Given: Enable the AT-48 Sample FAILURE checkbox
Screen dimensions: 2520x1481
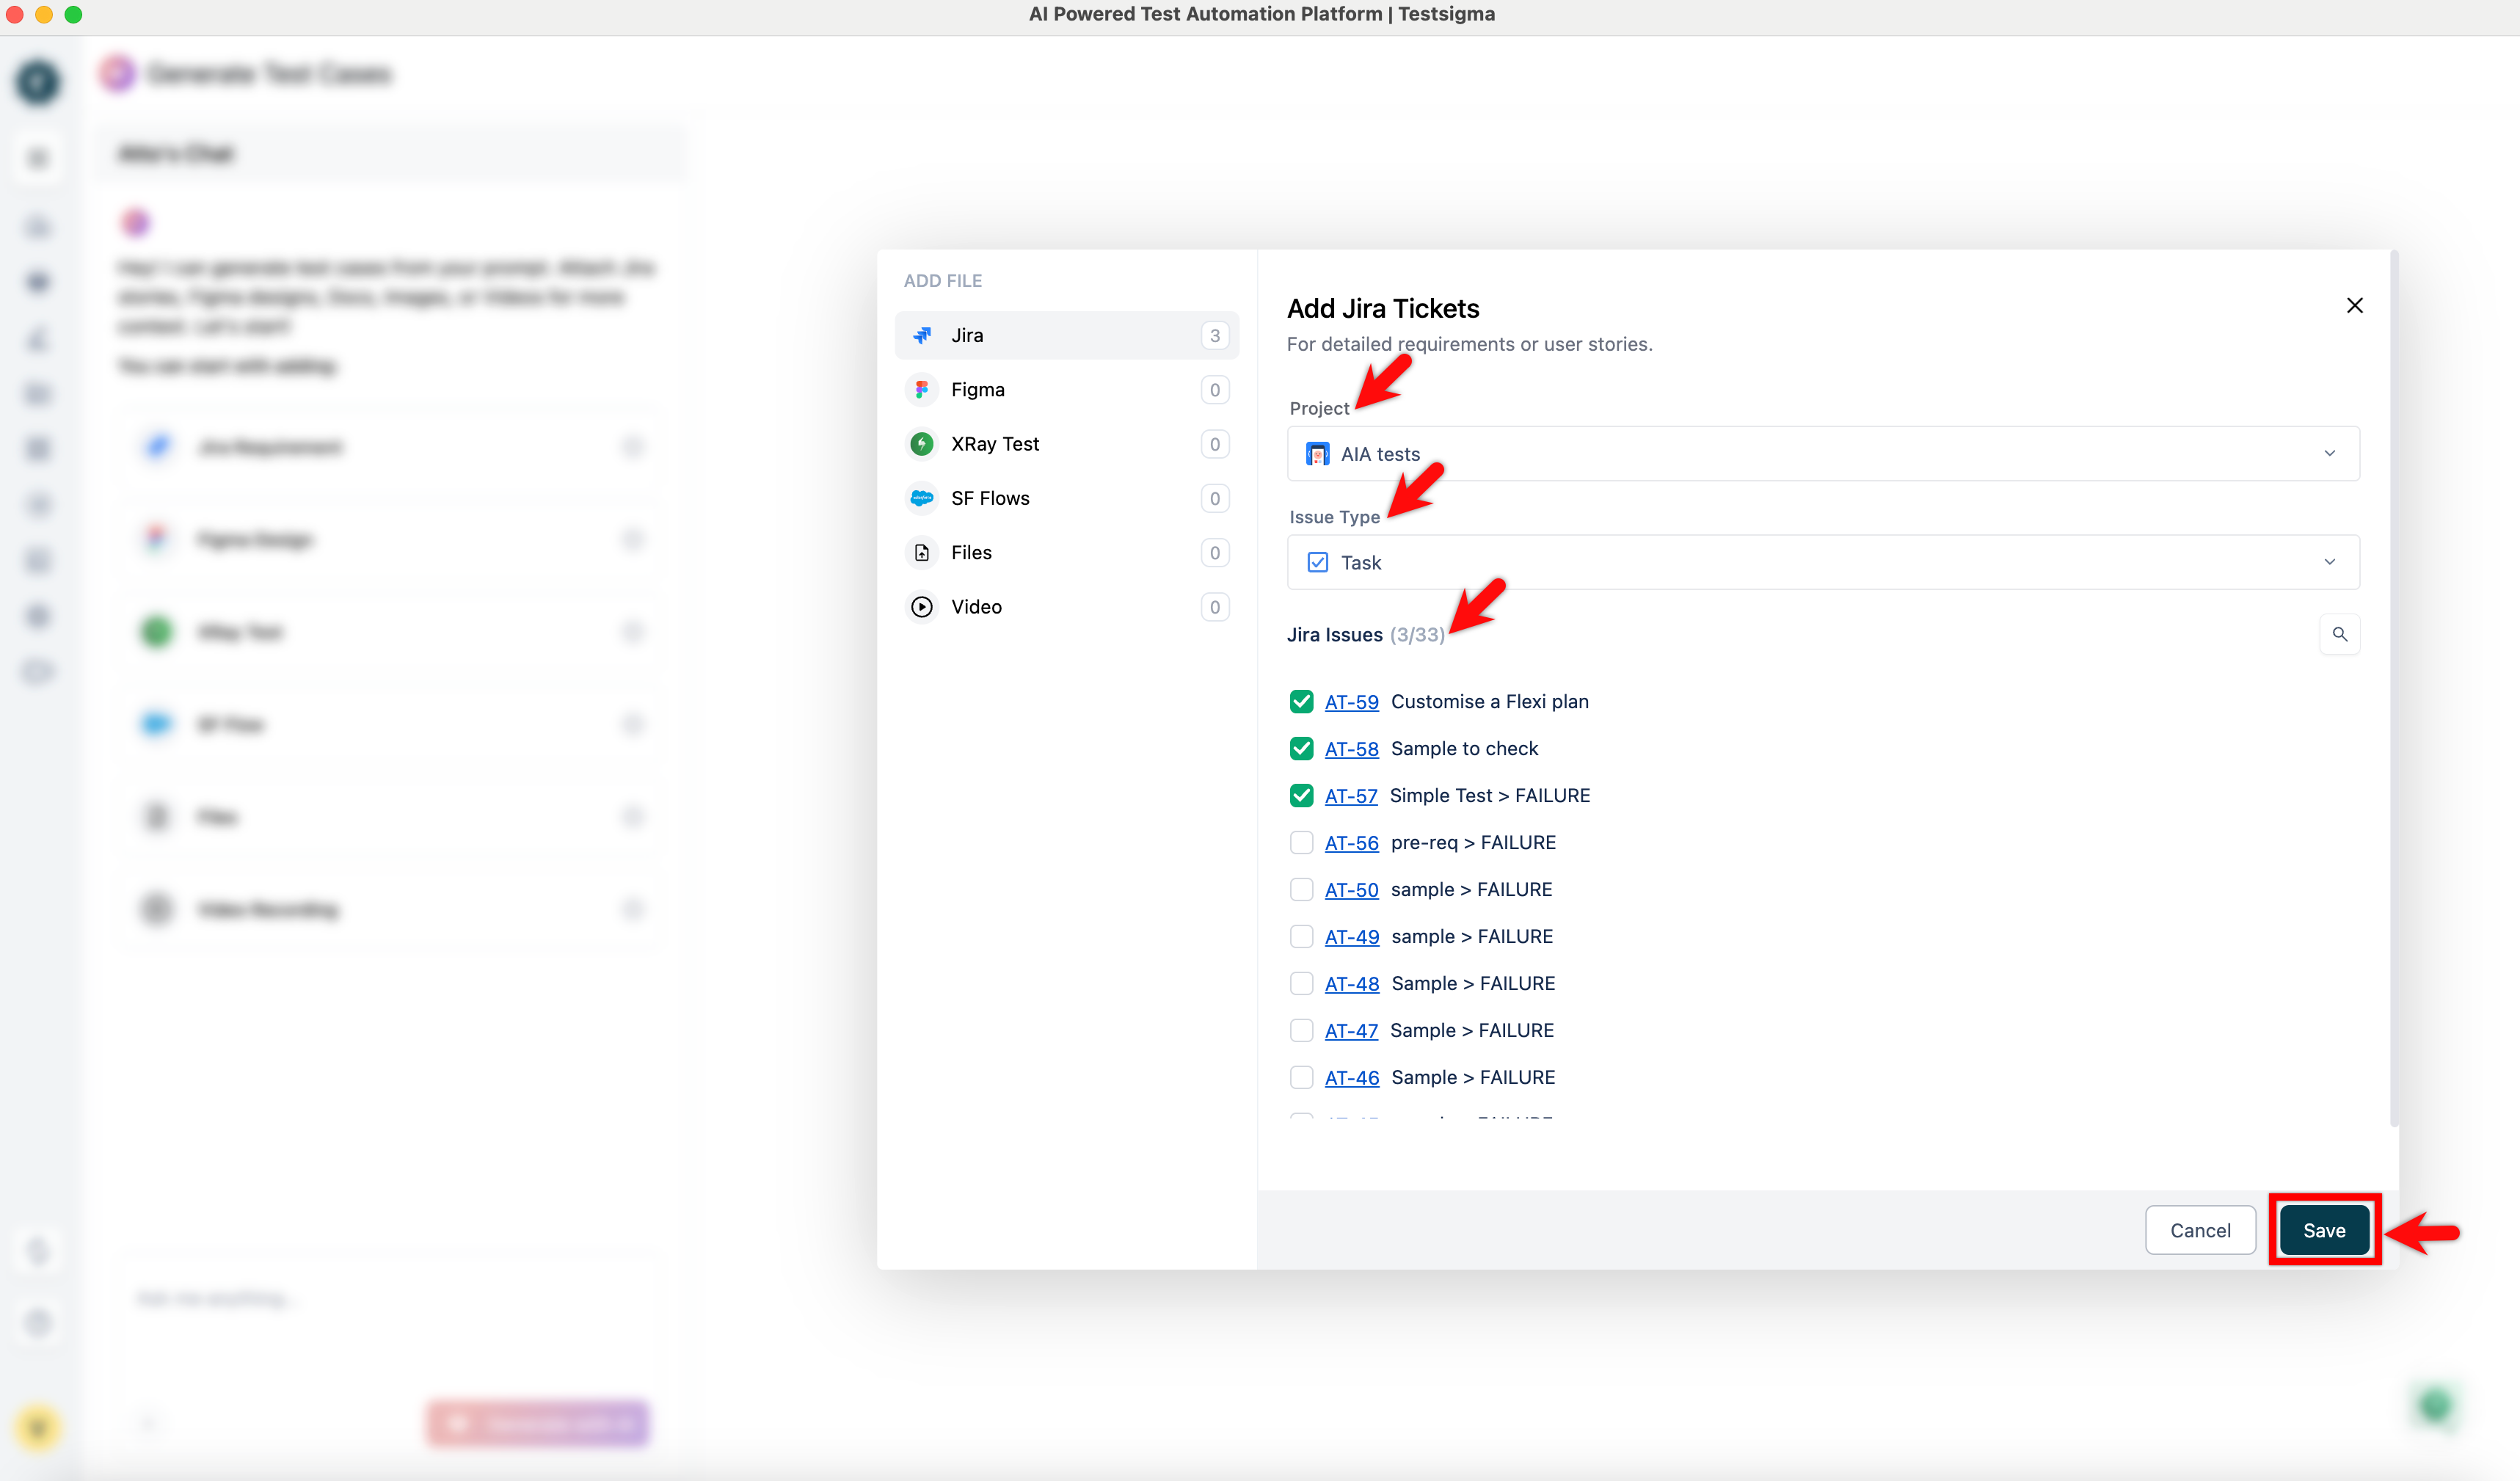Looking at the screenshot, I should point(1301,984).
